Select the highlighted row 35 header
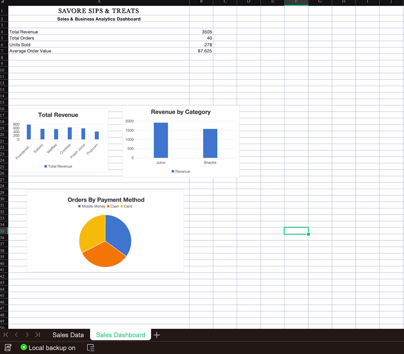 pyautogui.click(x=4, y=231)
